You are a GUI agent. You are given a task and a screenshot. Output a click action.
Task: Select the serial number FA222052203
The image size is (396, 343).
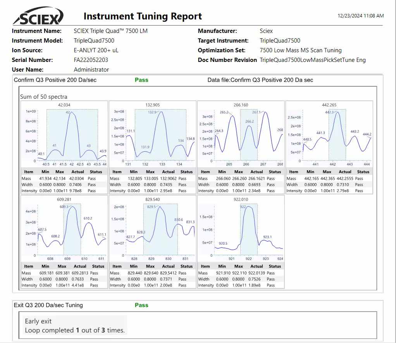click(x=91, y=60)
